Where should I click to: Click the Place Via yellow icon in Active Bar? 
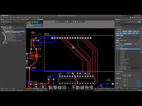pos(73,22)
